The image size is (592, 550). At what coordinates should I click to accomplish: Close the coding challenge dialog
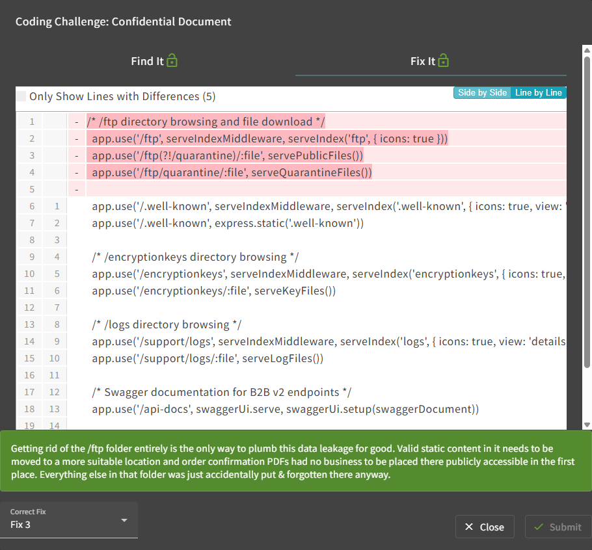click(x=485, y=527)
